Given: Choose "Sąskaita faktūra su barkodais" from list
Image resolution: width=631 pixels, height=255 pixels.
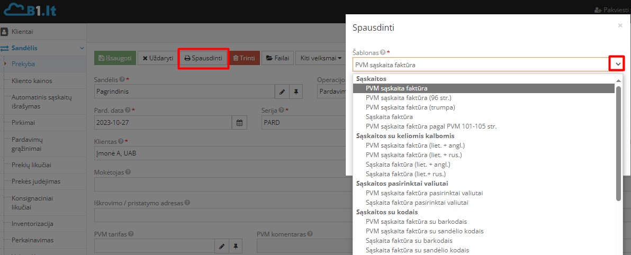Looking at the screenshot, I should point(409,241).
